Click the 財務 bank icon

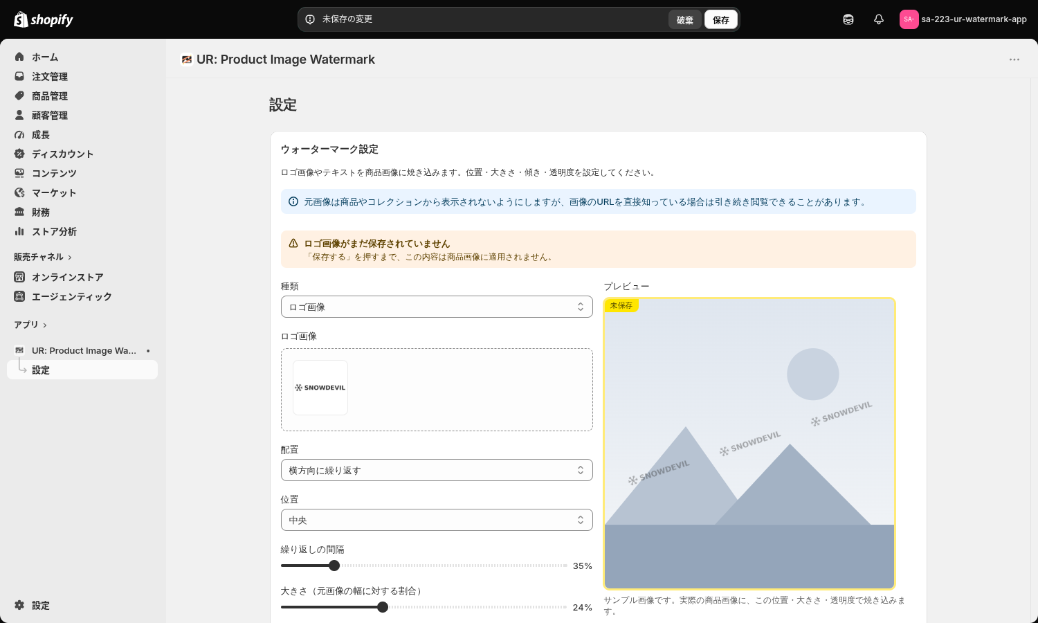tap(19, 212)
